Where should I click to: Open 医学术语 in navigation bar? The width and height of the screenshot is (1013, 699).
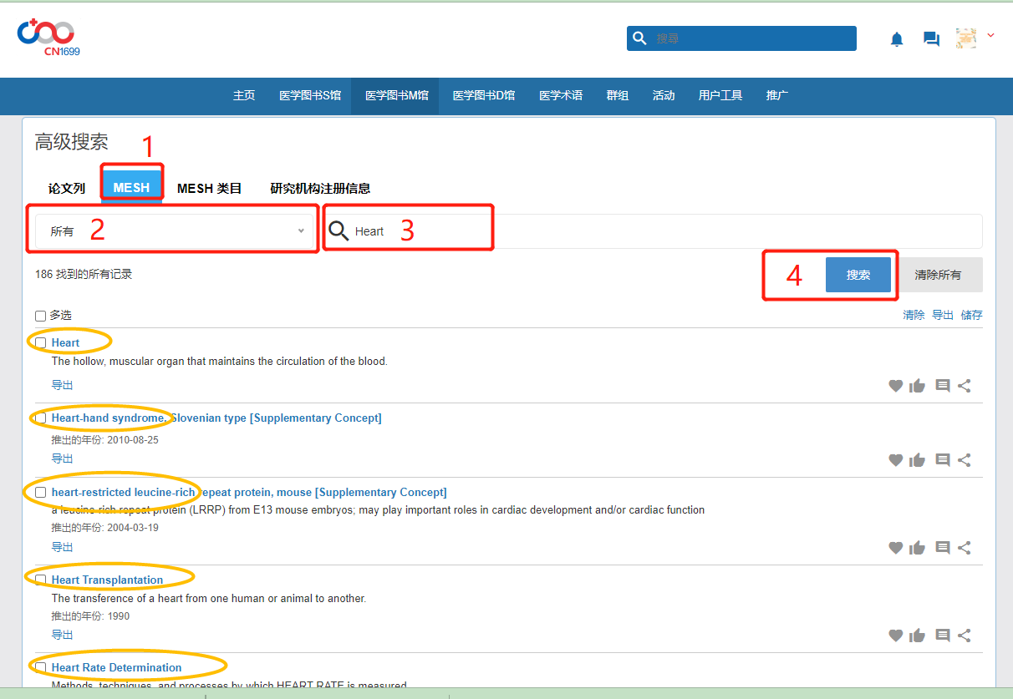tap(561, 96)
